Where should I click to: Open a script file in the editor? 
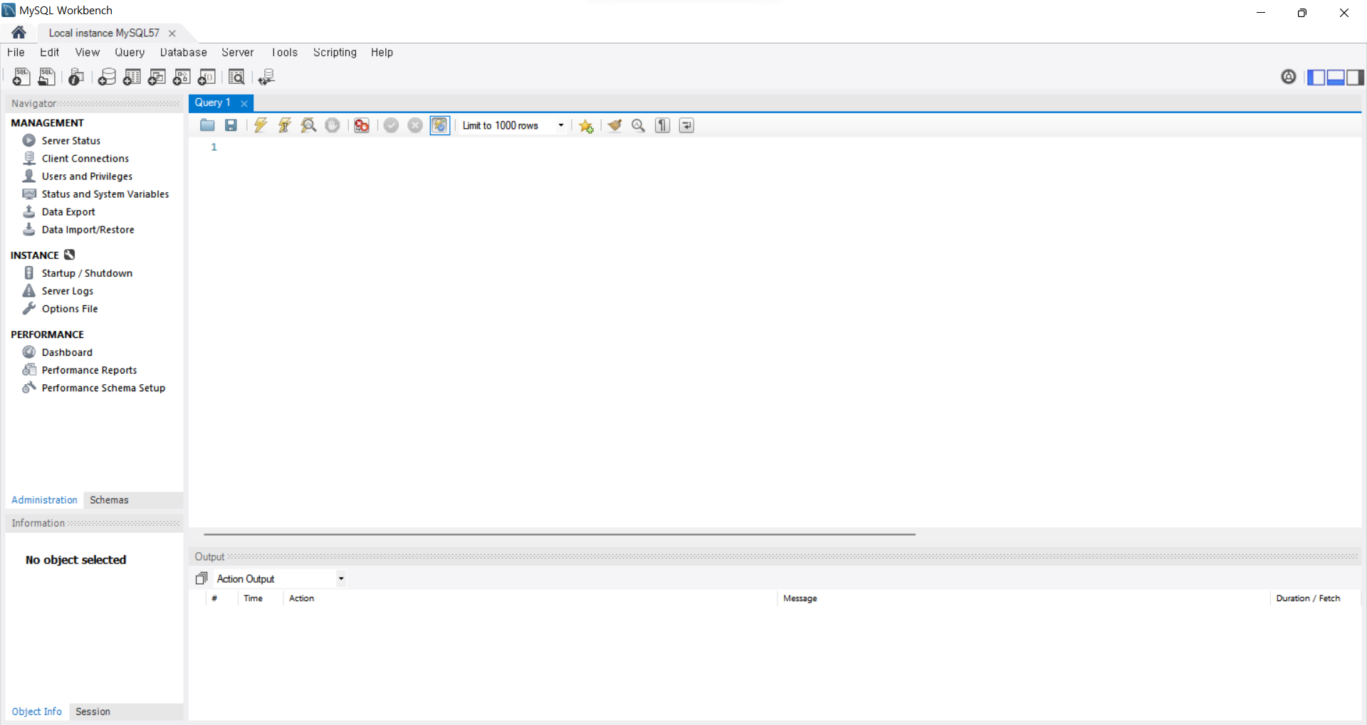pos(207,125)
